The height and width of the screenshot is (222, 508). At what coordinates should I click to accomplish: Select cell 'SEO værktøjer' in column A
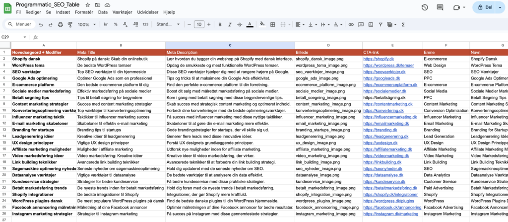click(44, 72)
